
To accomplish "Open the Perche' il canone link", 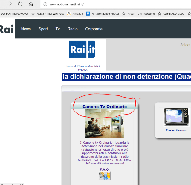I will coord(176,130).
